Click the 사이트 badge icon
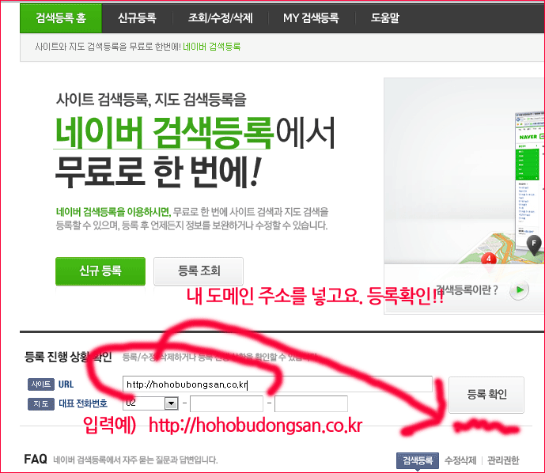The height and width of the screenshot is (473, 545). [41, 384]
